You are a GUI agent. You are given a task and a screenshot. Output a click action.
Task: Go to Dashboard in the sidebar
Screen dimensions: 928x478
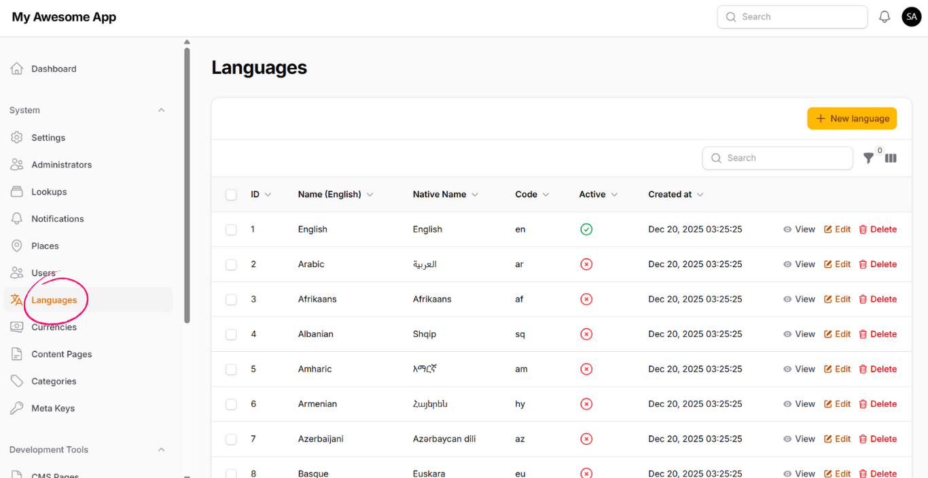click(54, 68)
